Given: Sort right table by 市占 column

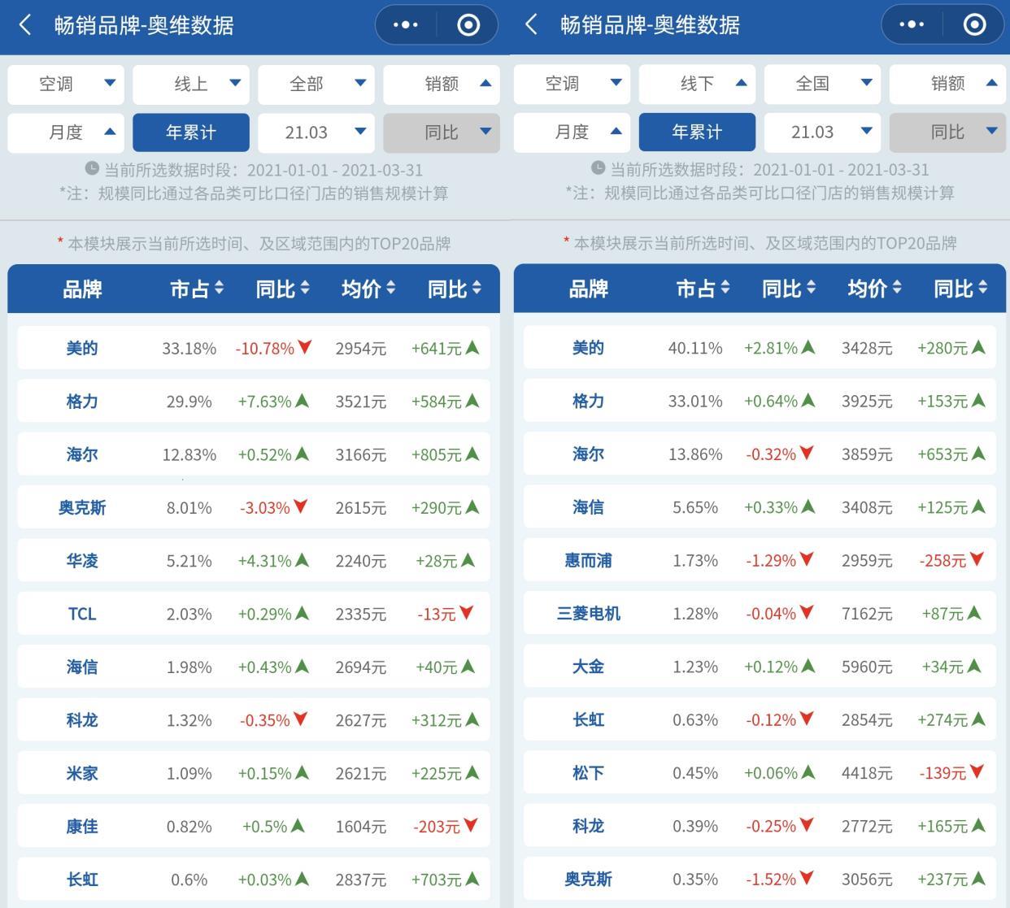Looking at the screenshot, I should (x=703, y=289).
